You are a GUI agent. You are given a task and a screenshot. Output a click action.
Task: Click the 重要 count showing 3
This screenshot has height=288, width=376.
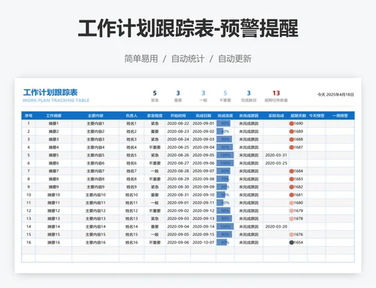pos(178,93)
